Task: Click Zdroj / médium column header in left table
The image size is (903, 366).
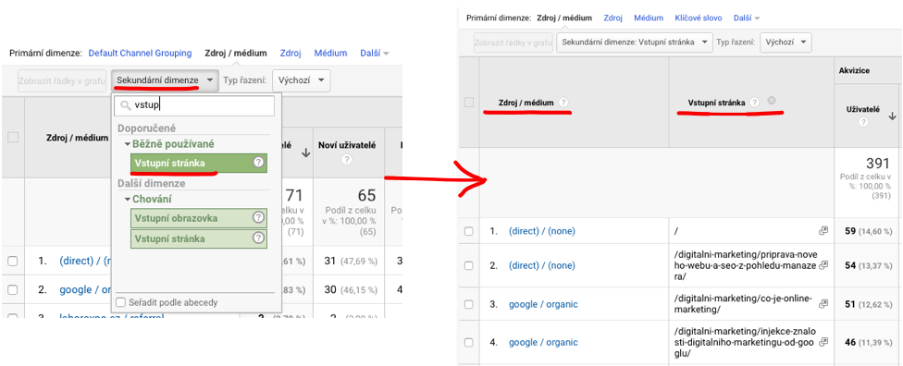Action: pyautogui.click(x=77, y=138)
